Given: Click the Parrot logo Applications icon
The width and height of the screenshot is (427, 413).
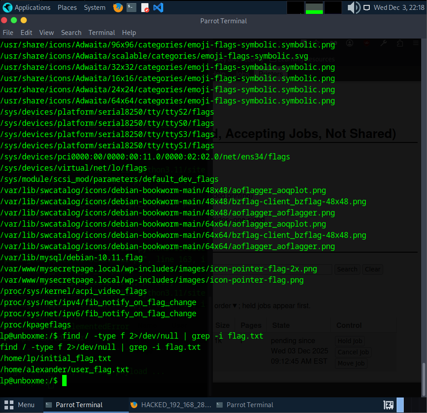Looking at the screenshot, I should tap(8, 8).
